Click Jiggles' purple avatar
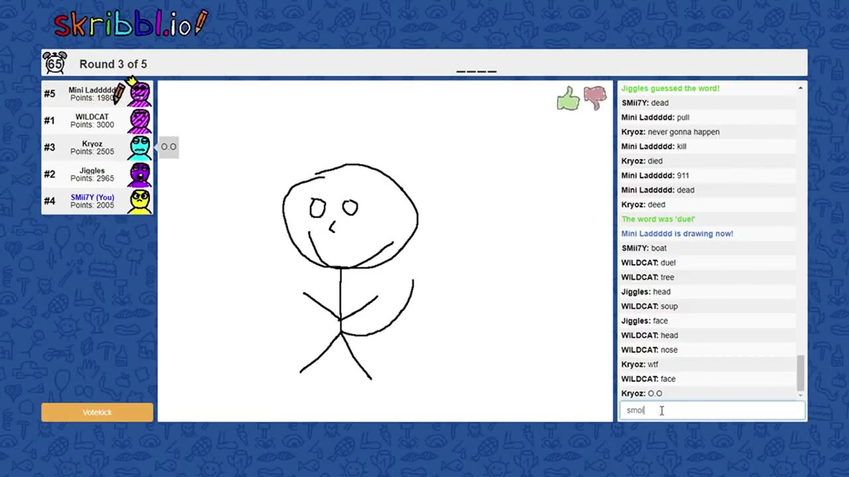 click(140, 174)
